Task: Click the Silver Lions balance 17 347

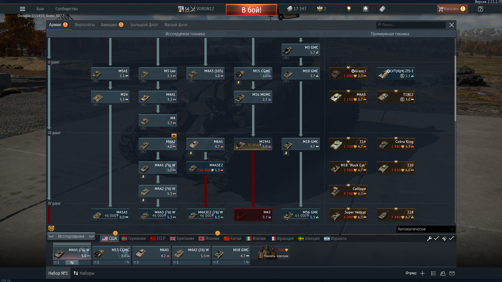Action: coord(297,9)
